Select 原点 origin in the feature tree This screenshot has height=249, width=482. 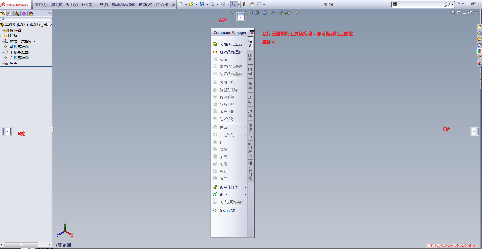point(14,63)
